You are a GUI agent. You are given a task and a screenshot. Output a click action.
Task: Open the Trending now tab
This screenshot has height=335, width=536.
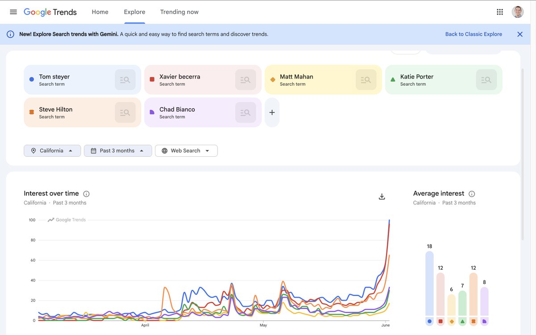click(180, 12)
